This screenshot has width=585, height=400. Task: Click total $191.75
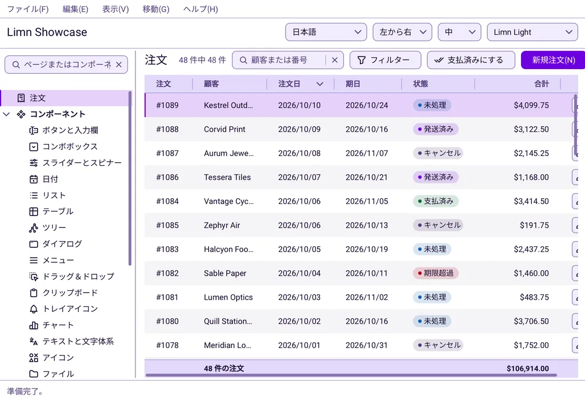tap(534, 225)
